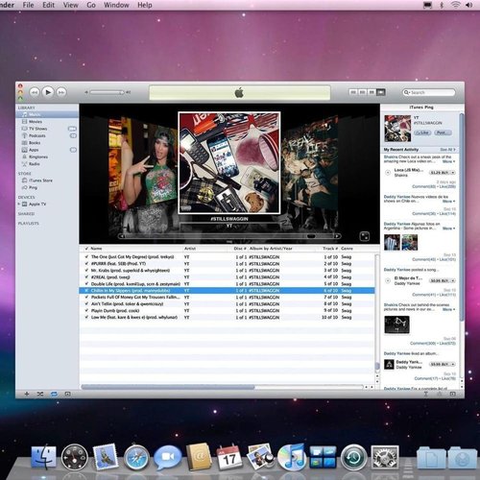The image size is (480, 480).
Task: Toggle shuffle in the bottom bar
Action: point(40,394)
